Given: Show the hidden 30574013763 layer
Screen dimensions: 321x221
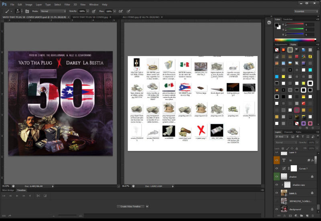Looking at the screenshot, I should [x=276, y=201].
